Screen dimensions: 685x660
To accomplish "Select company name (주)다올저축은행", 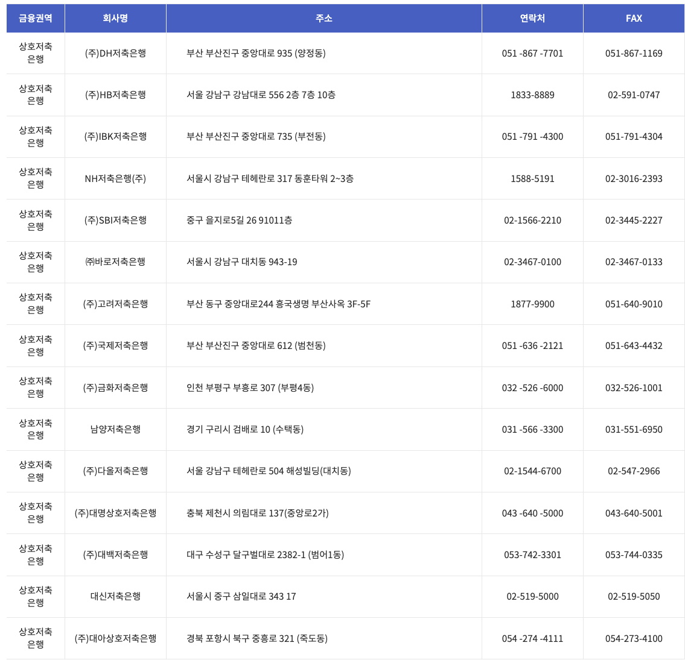I will coord(115,471).
